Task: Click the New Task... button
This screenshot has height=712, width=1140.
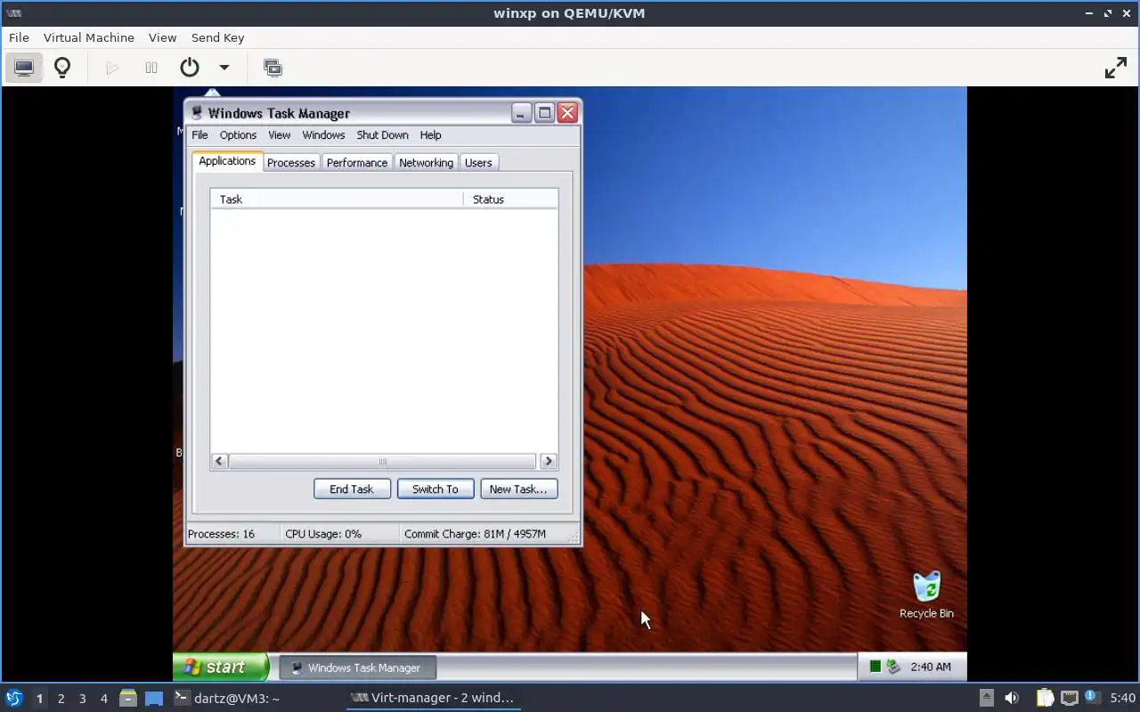Action: (x=518, y=489)
